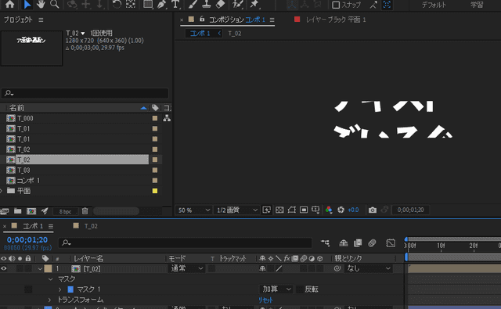Open the Graph Editor
501x309 pixels.
(x=391, y=243)
